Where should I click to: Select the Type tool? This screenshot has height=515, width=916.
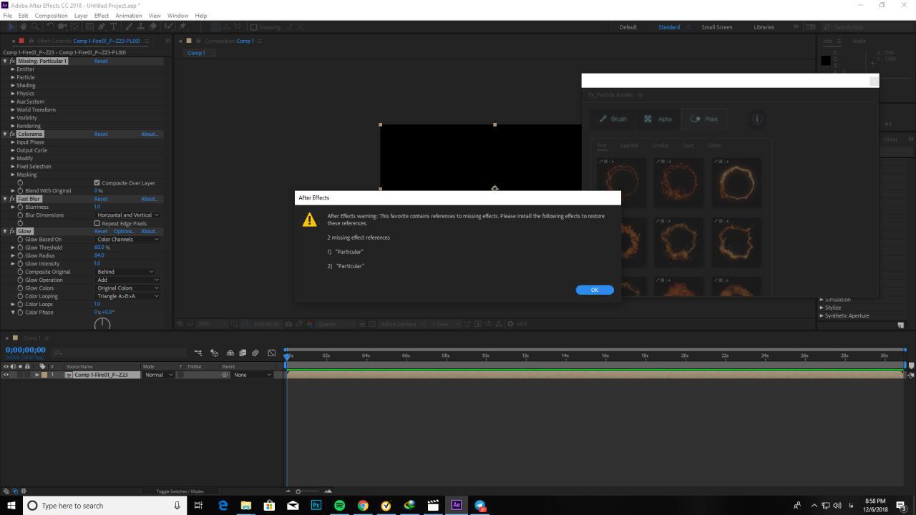[x=113, y=26]
